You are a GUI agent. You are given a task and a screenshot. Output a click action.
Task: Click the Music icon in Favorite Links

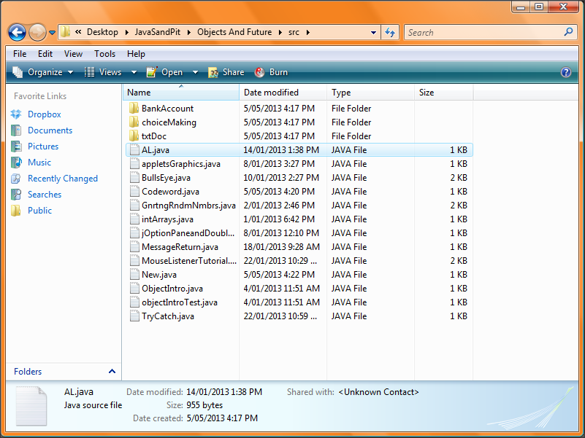coord(16,163)
